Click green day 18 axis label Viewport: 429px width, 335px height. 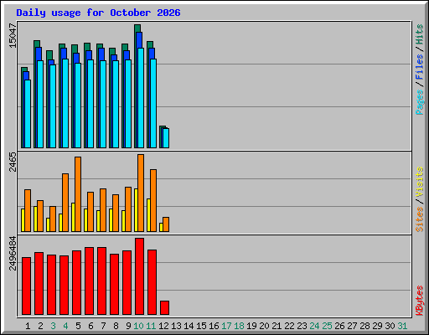pos(239,326)
